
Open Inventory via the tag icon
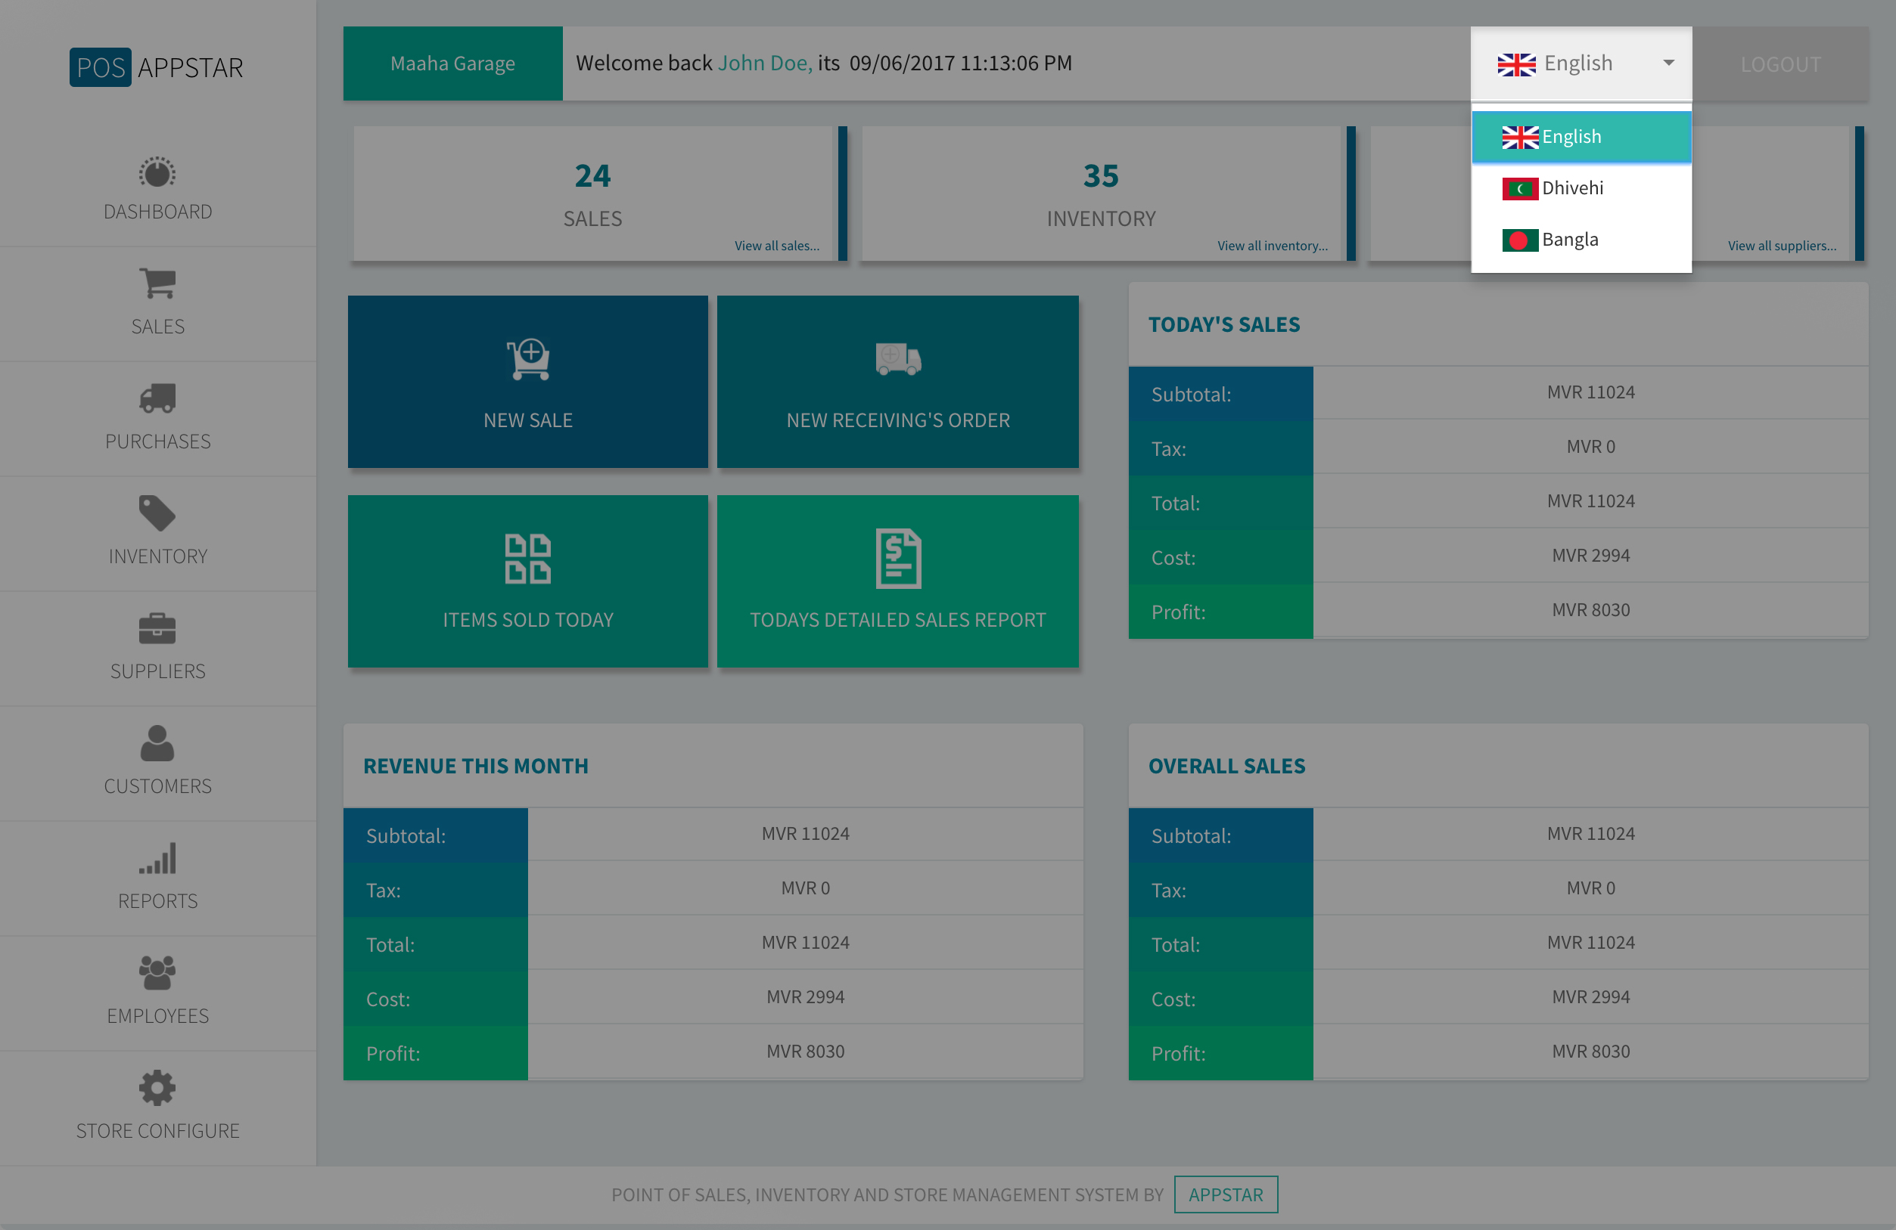[x=157, y=513]
